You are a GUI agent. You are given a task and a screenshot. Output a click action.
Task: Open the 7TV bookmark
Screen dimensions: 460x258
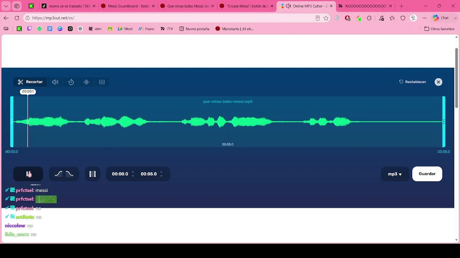(167, 29)
